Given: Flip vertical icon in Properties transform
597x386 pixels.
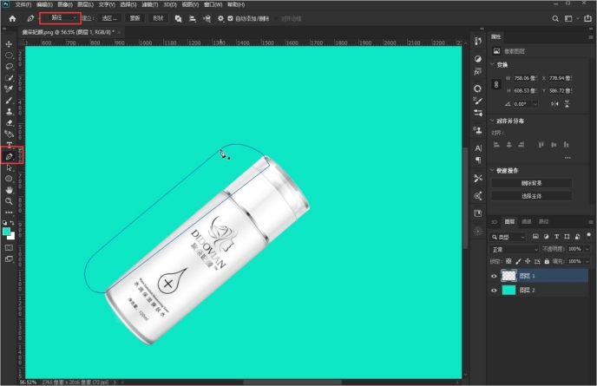Looking at the screenshot, I should [x=567, y=104].
